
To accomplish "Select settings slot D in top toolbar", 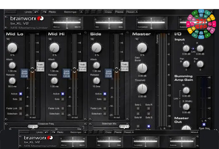I will click(100, 12).
